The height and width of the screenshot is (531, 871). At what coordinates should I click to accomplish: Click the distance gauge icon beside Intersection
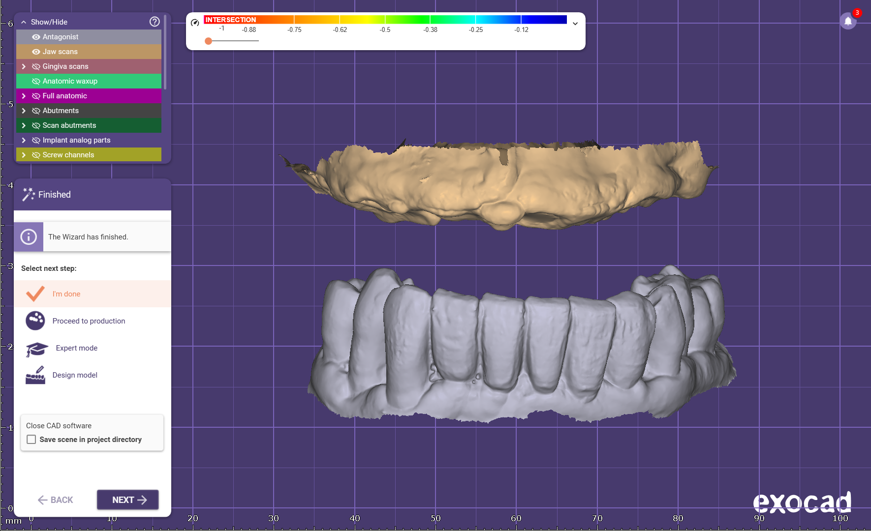[x=195, y=23]
